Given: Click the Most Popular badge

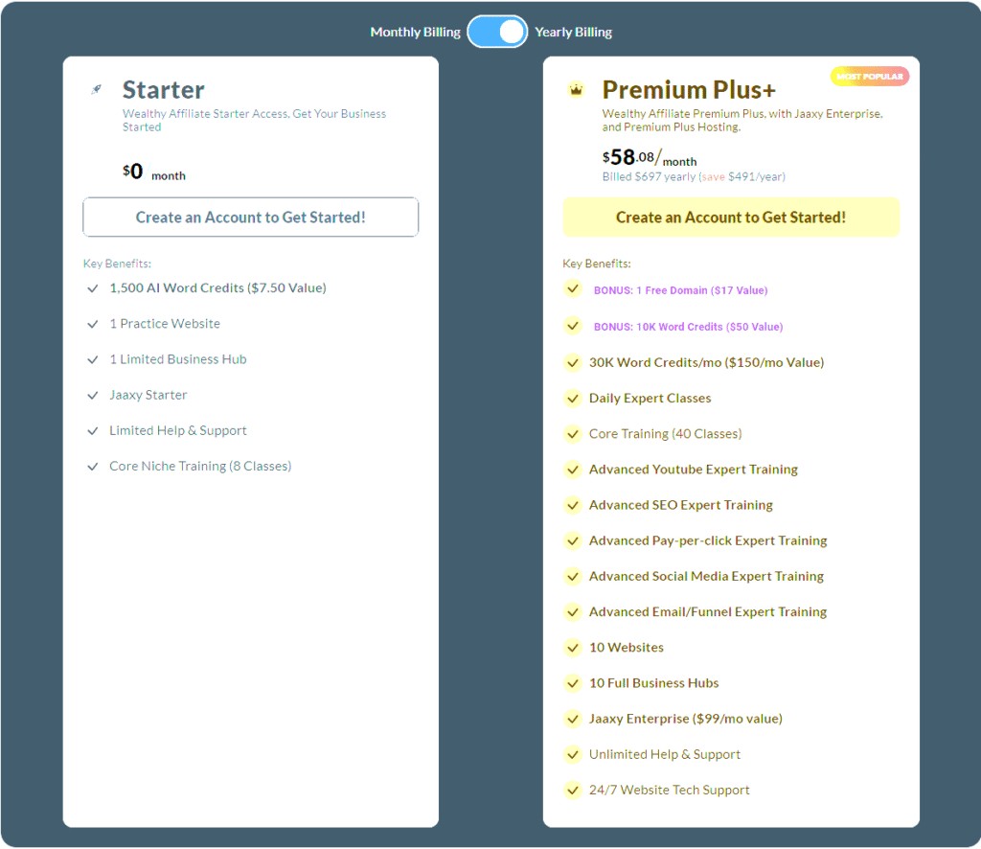Looking at the screenshot, I should click(870, 77).
